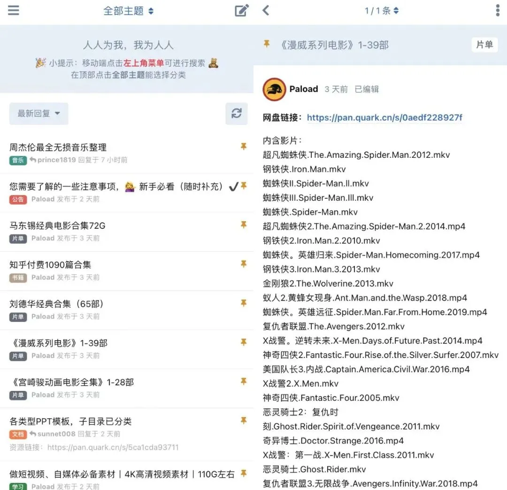
Task: Click the 片单 tag in post header
Action: point(484,45)
